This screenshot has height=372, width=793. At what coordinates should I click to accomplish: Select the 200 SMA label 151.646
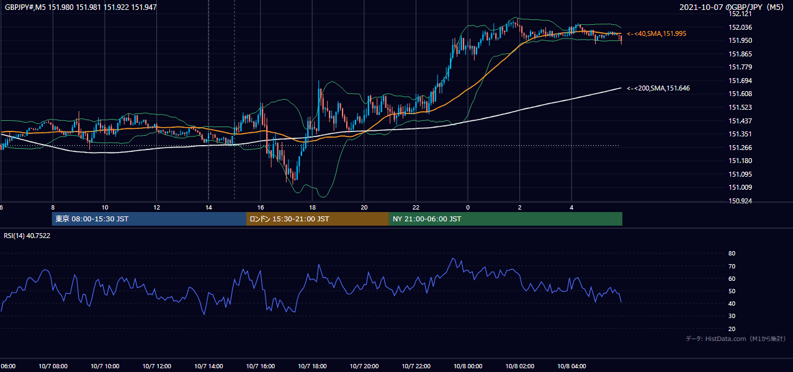(x=658, y=88)
